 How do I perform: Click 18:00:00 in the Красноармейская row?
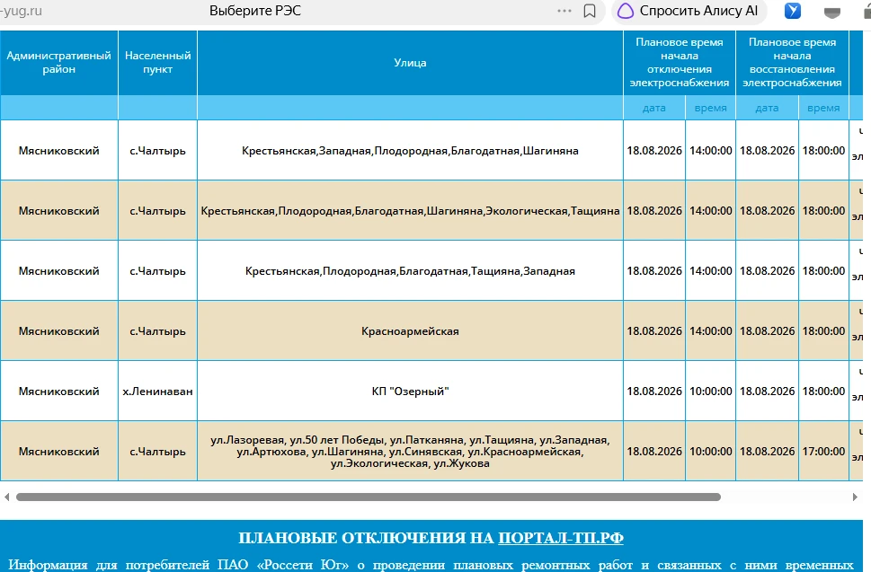click(x=823, y=331)
